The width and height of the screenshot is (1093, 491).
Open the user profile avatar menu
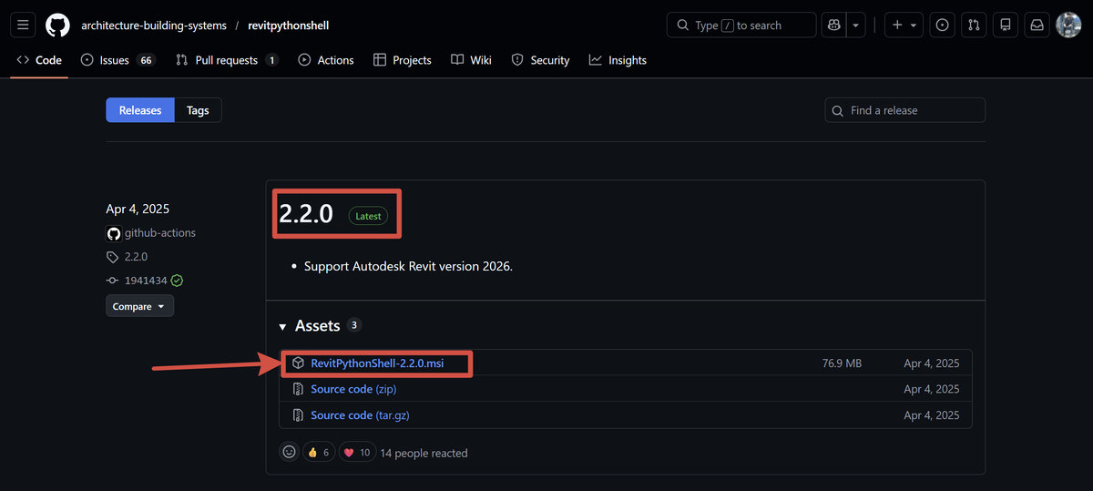click(x=1068, y=26)
